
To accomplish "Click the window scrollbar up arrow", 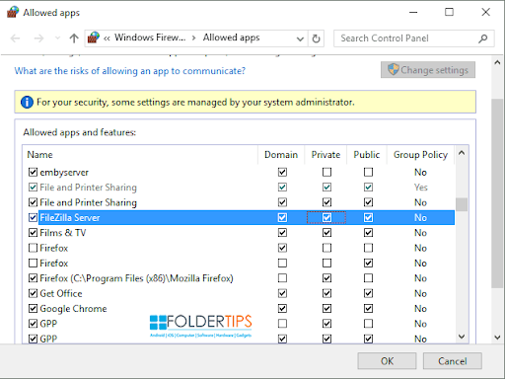I will tap(497, 62).
